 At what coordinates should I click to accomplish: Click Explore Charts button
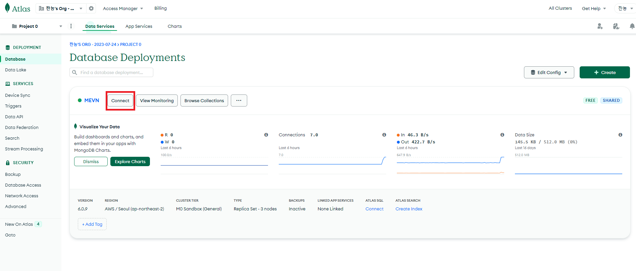pyautogui.click(x=130, y=161)
